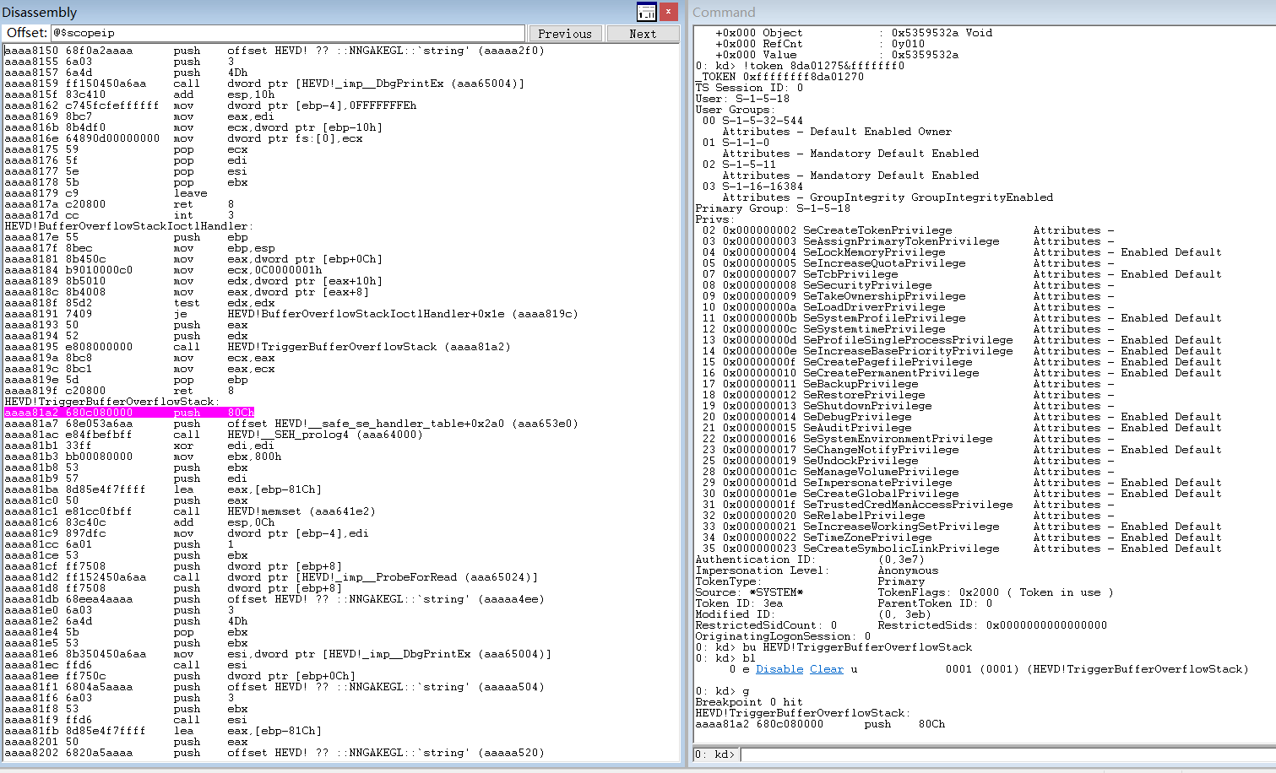The width and height of the screenshot is (1276, 773).
Task: Focus the Offset field containing @$scopeip
Action: [287, 33]
